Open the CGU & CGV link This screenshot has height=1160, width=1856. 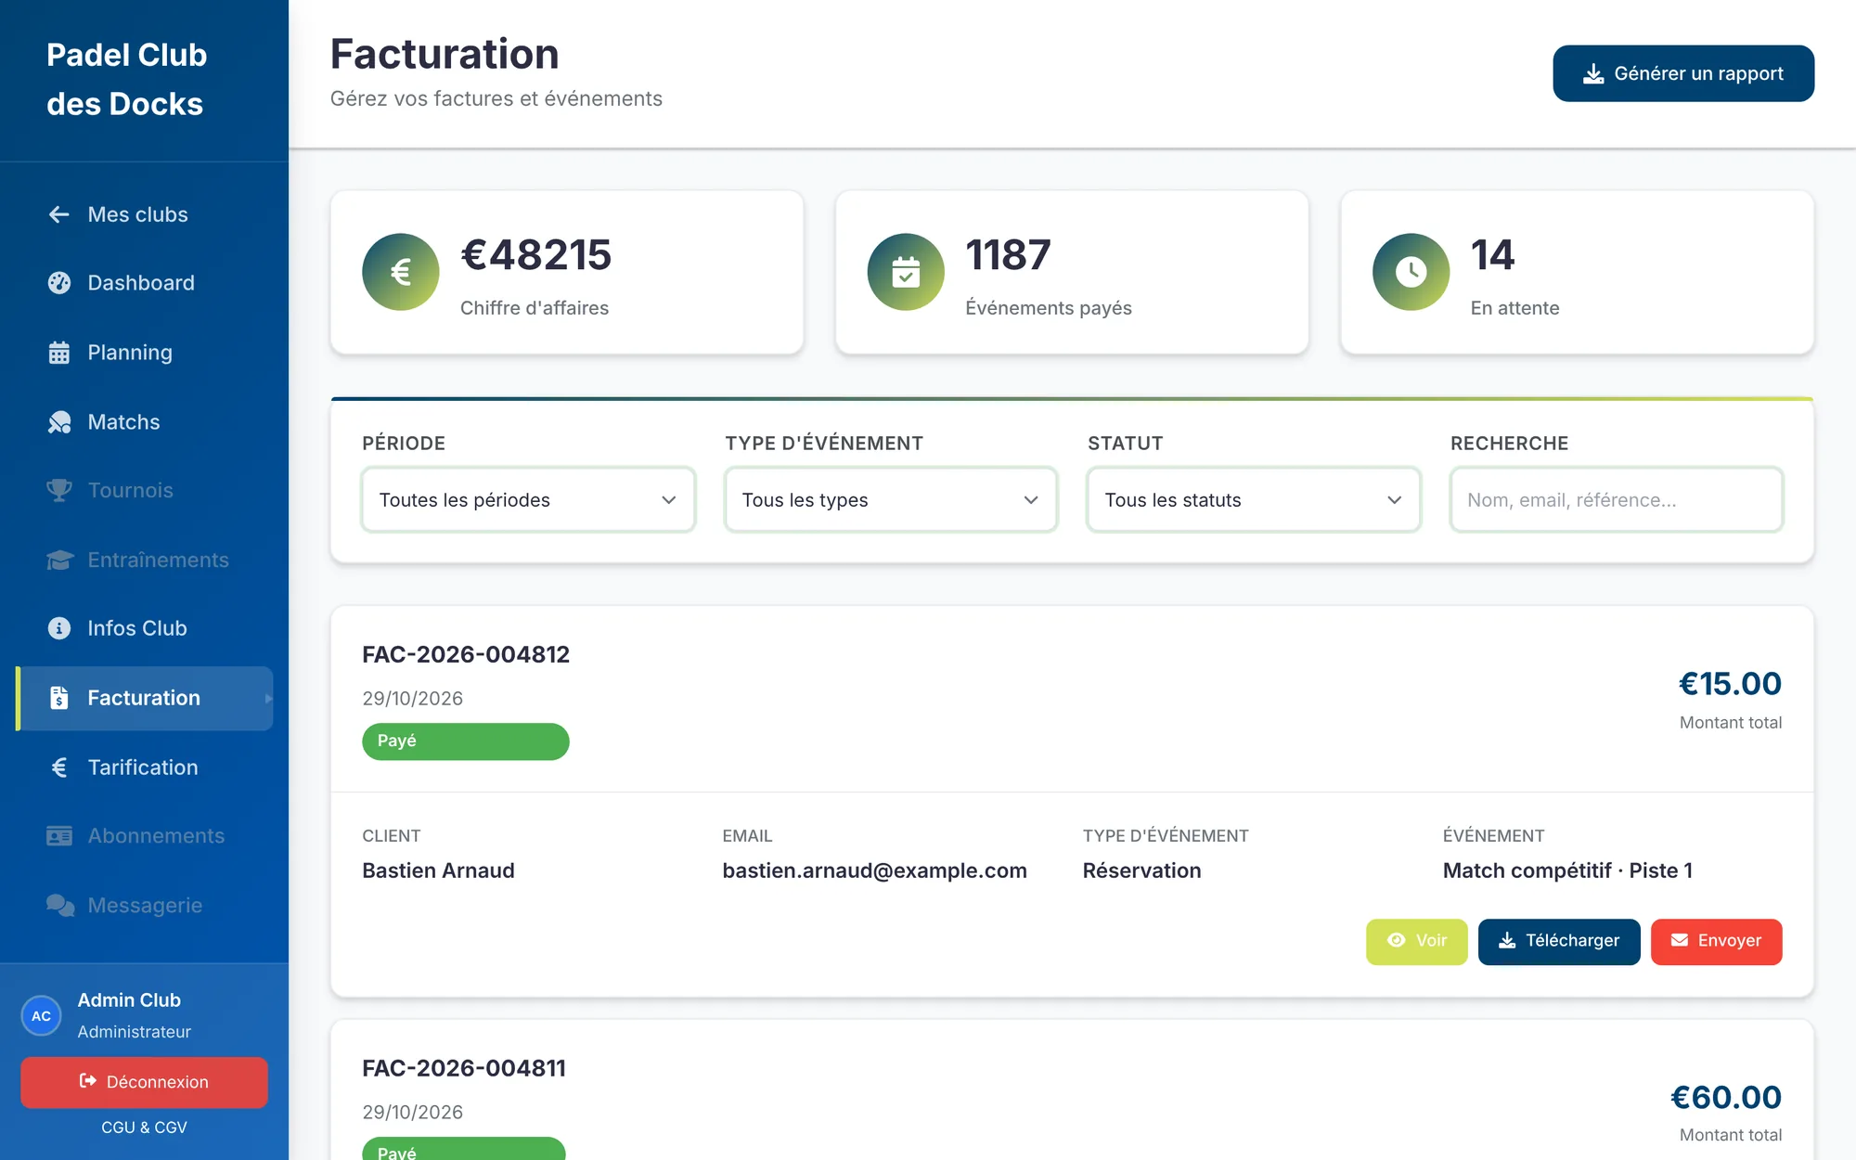coord(144,1128)
